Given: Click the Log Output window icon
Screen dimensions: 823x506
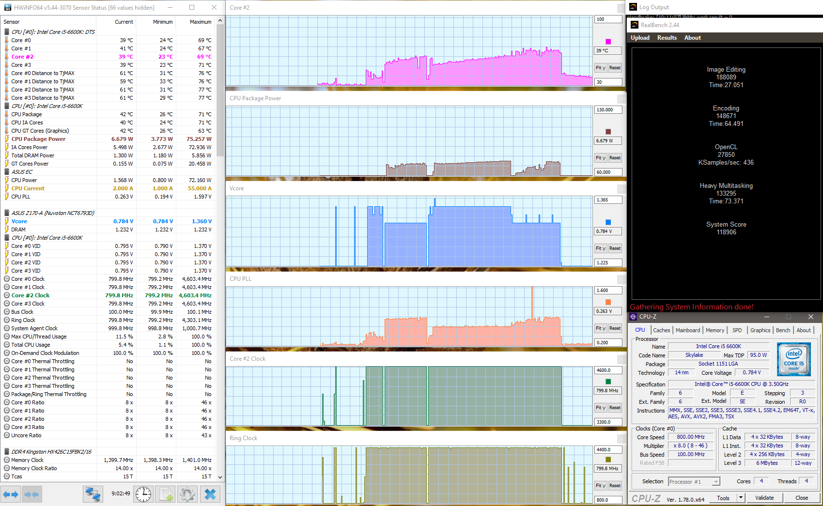Looking at the screenshot, I should tap(633, 7).
